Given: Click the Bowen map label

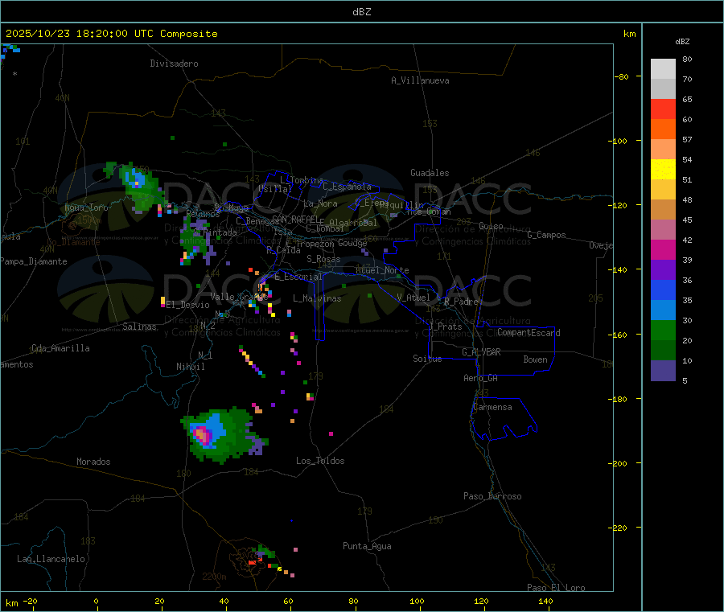Looking at the screenshot, I should pos(535,359).
